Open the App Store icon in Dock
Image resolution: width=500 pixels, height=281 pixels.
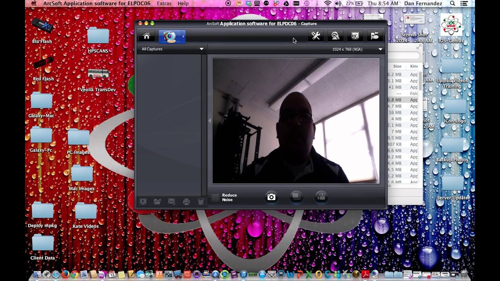[x=262, y=274]
